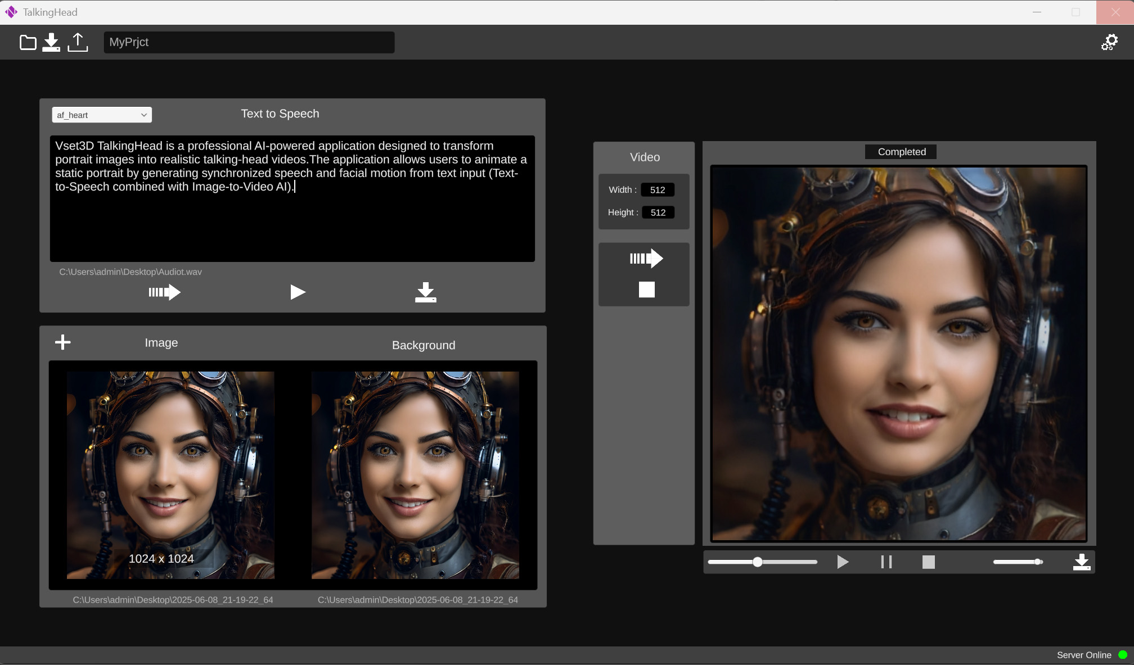
Task: Add image with plus icon
Action: tap(62, 342)
